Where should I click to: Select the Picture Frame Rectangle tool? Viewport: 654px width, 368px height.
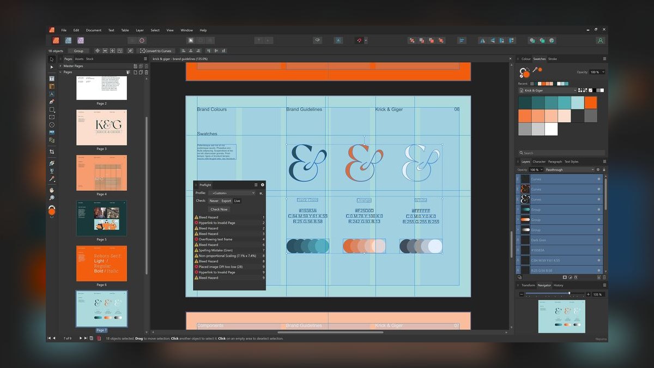[x=52, y=117]
